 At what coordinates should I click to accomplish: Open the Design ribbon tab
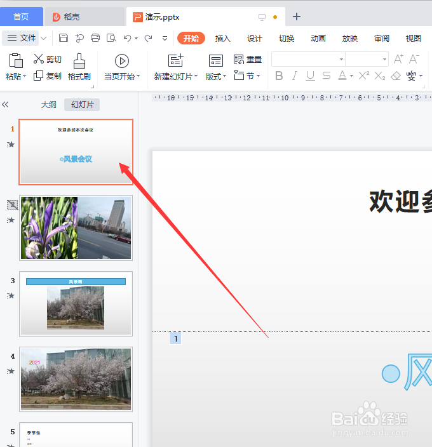pyautogui.click(x=254, y=38)
